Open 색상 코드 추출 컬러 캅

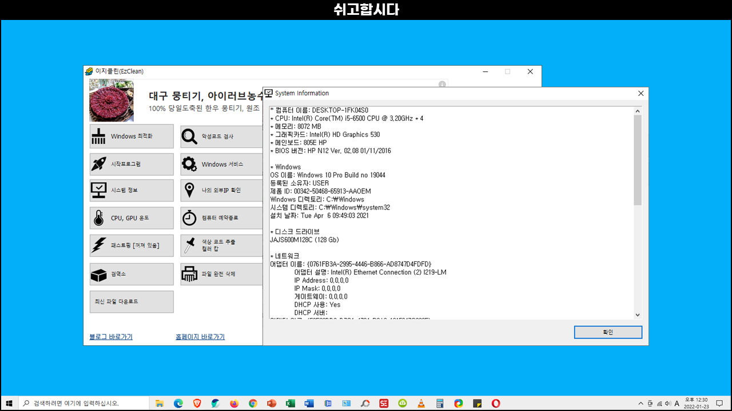pyautogui.click(x=221, y=245)
